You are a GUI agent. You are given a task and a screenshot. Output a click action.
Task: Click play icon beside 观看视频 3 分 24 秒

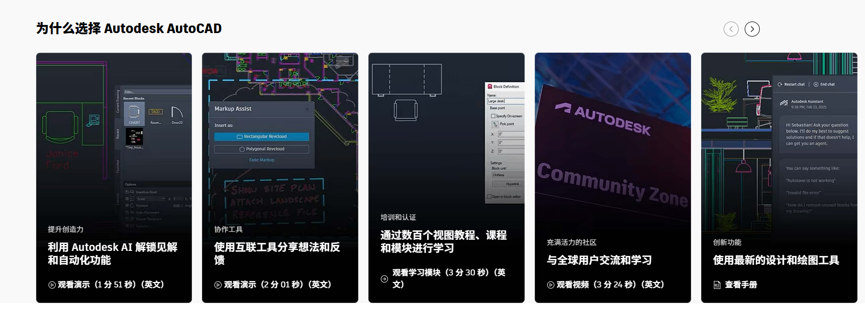tap(551, 285)
